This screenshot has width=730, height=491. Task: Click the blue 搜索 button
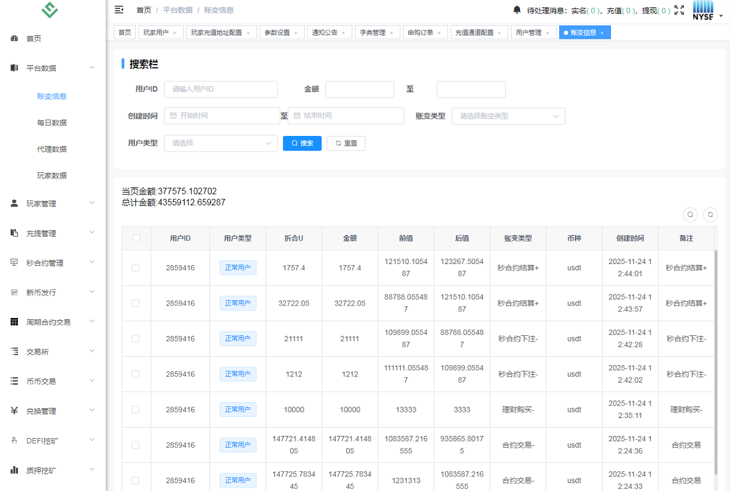click(302, 143)
